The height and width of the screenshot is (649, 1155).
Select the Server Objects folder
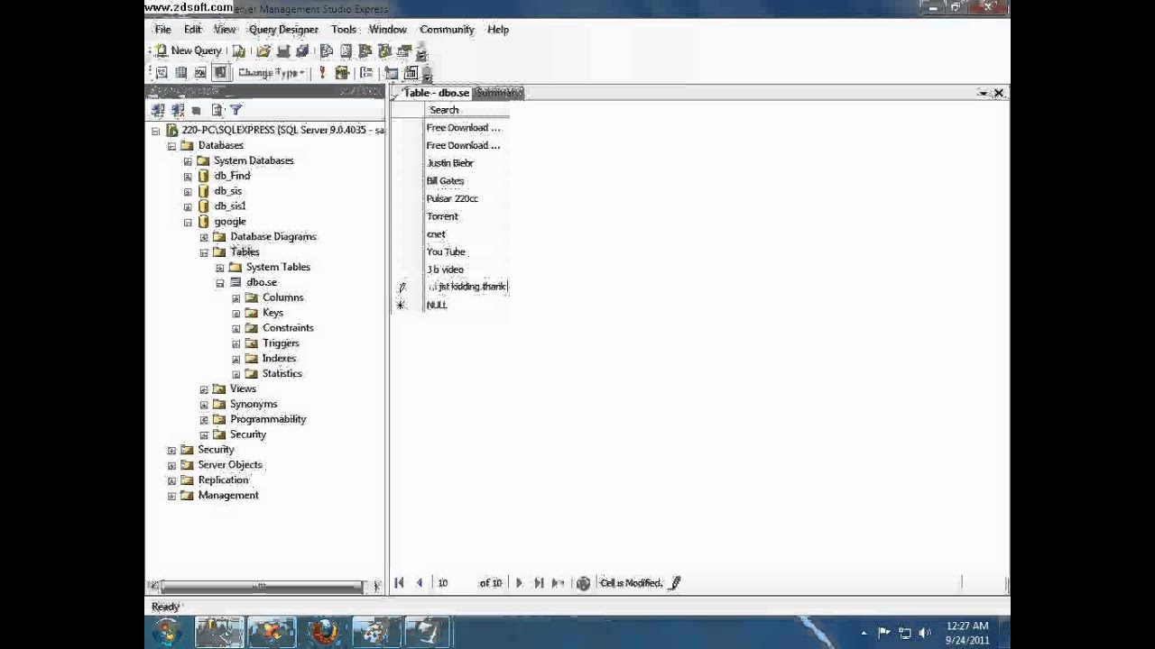230,465
